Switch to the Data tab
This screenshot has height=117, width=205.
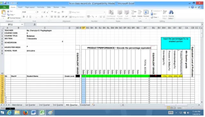(49, 7)
